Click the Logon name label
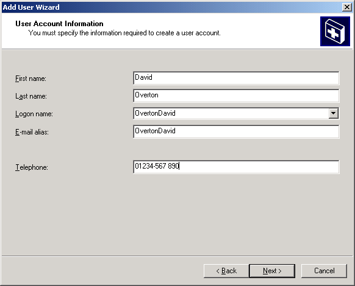The height and width of the screenshot is (286, 355). pyautogui.click(x=34, y=114)
